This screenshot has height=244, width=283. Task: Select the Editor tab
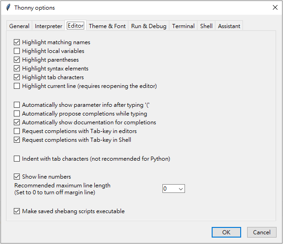[x=75, y=26]
